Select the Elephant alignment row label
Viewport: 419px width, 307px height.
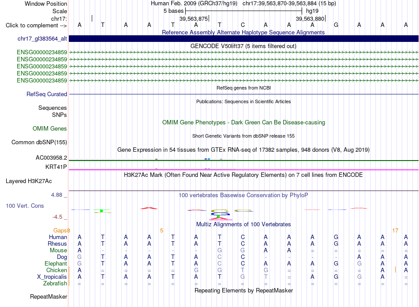[56, 263]
